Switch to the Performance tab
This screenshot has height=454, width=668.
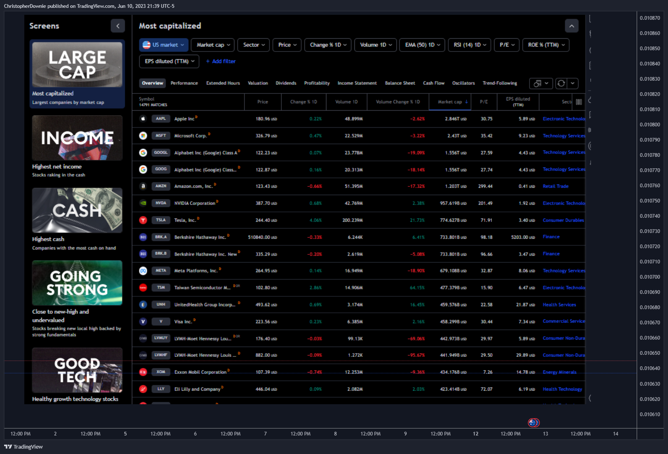(x=184, y=83)
